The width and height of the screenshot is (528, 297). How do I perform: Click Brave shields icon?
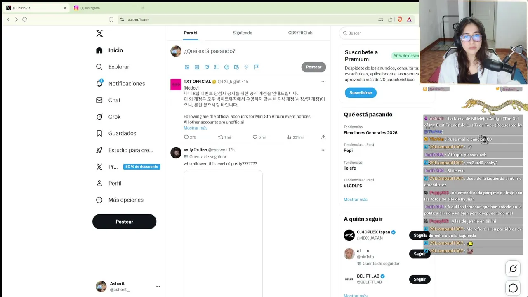tap(400, 19)
